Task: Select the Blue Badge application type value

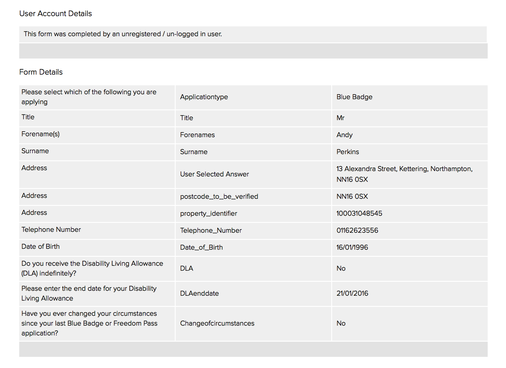Action: pos(354,97)
